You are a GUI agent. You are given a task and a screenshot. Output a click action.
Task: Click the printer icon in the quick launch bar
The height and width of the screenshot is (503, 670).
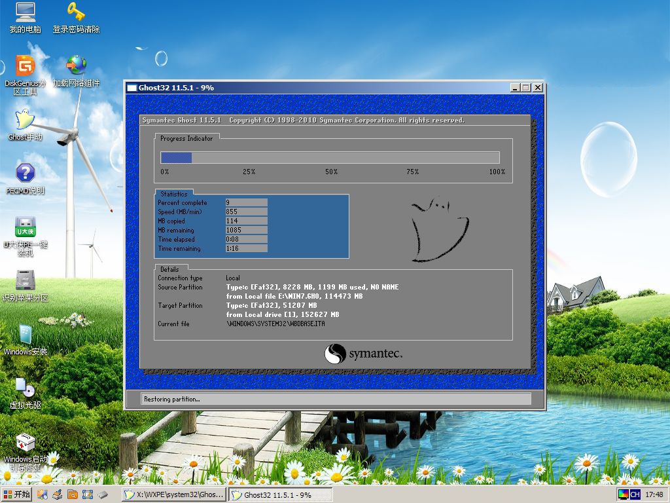click(57, 494)
